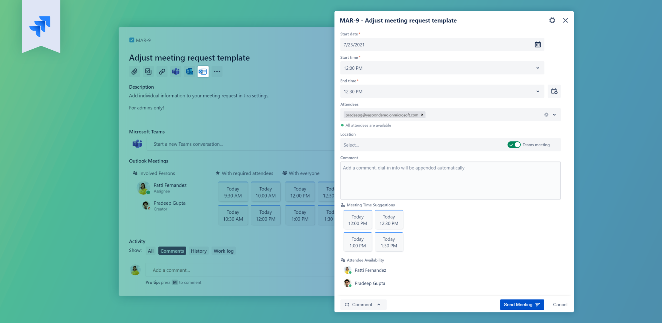Select the Microsoft Teams icon in the toolbar
The image size is (662, 323).
(x=176, y=72)
